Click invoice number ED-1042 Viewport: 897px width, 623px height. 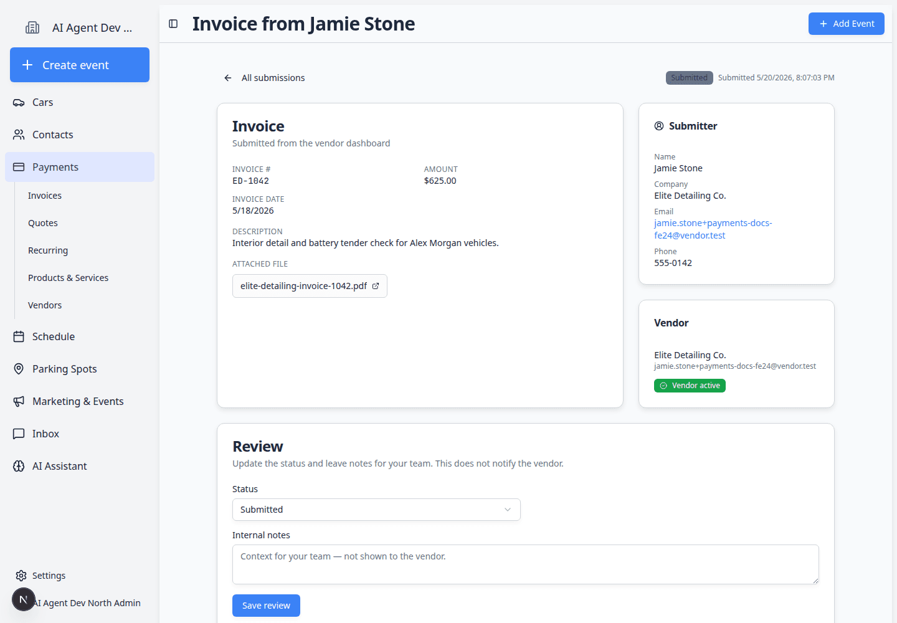pos(250,181)
